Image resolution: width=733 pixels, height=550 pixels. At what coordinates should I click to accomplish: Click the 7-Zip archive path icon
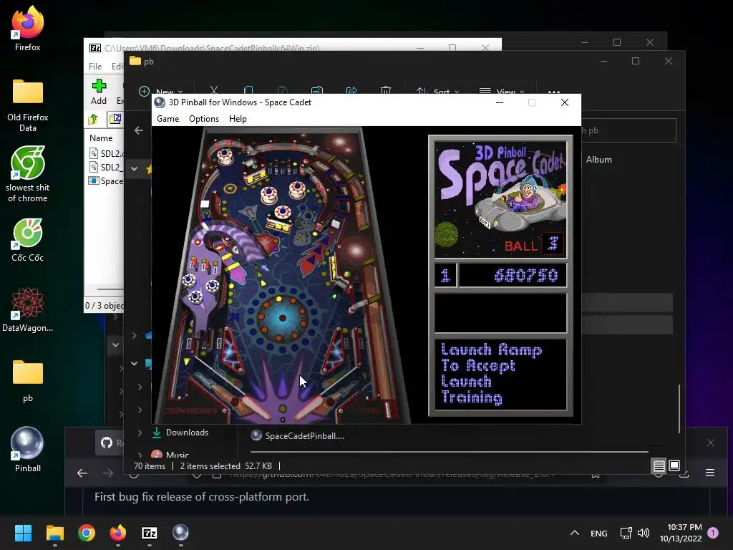click(x=115, y=119)
